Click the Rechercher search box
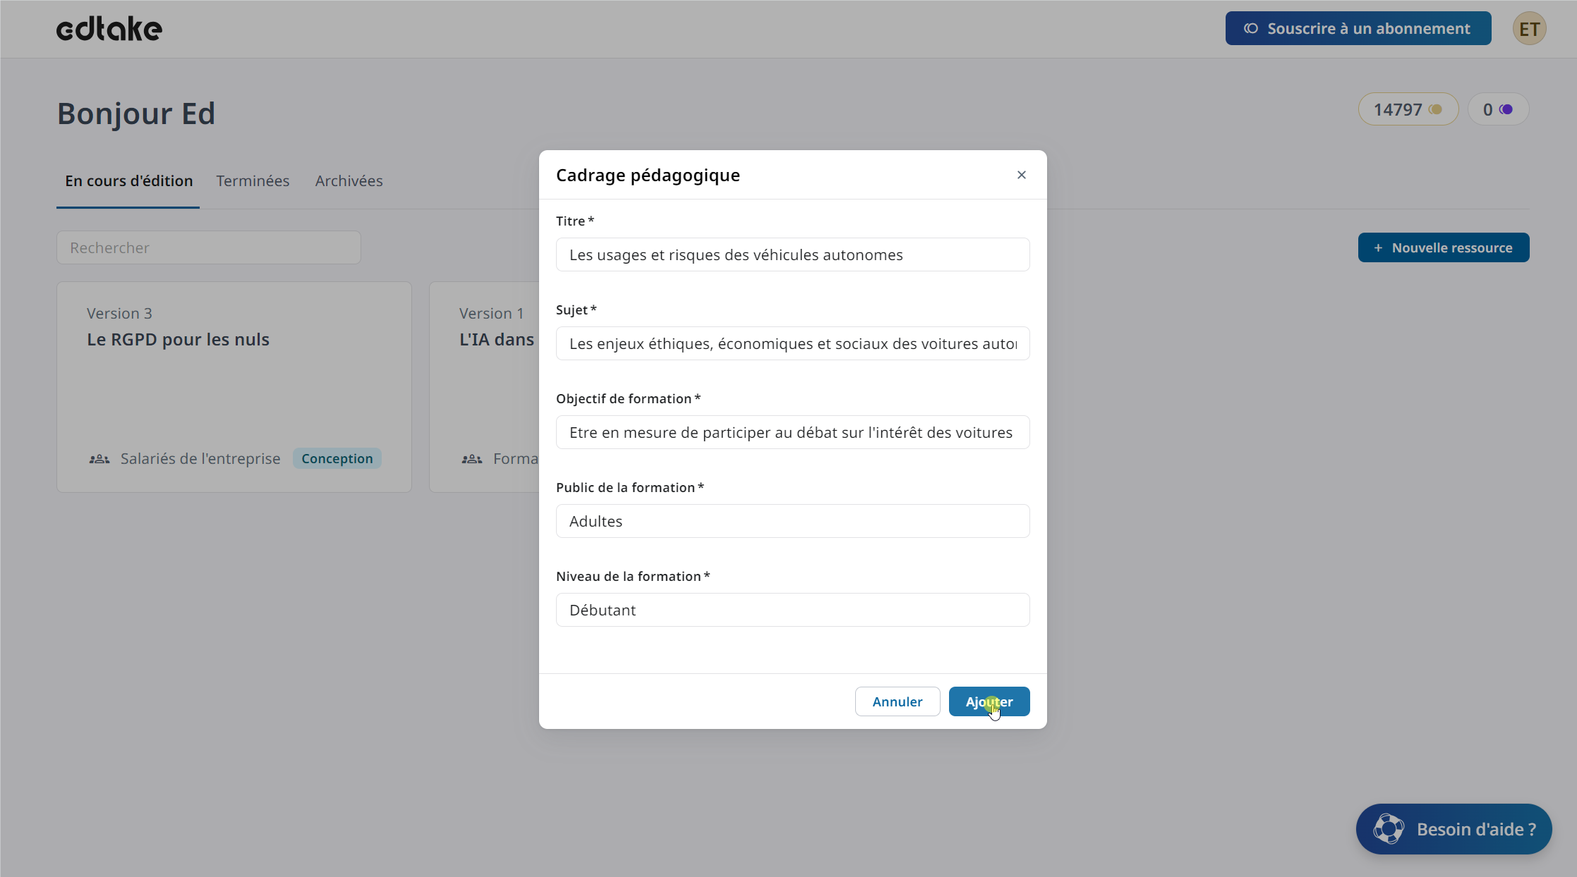The image size is (1577, 877). coord(208,247)
